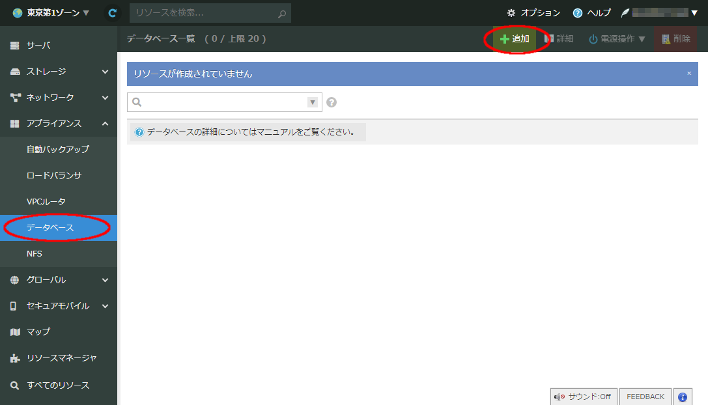This screenshot has width=708, height=405.
Task: Dismiss the リソースが作成されていません notification
Action: click(689, 74)
